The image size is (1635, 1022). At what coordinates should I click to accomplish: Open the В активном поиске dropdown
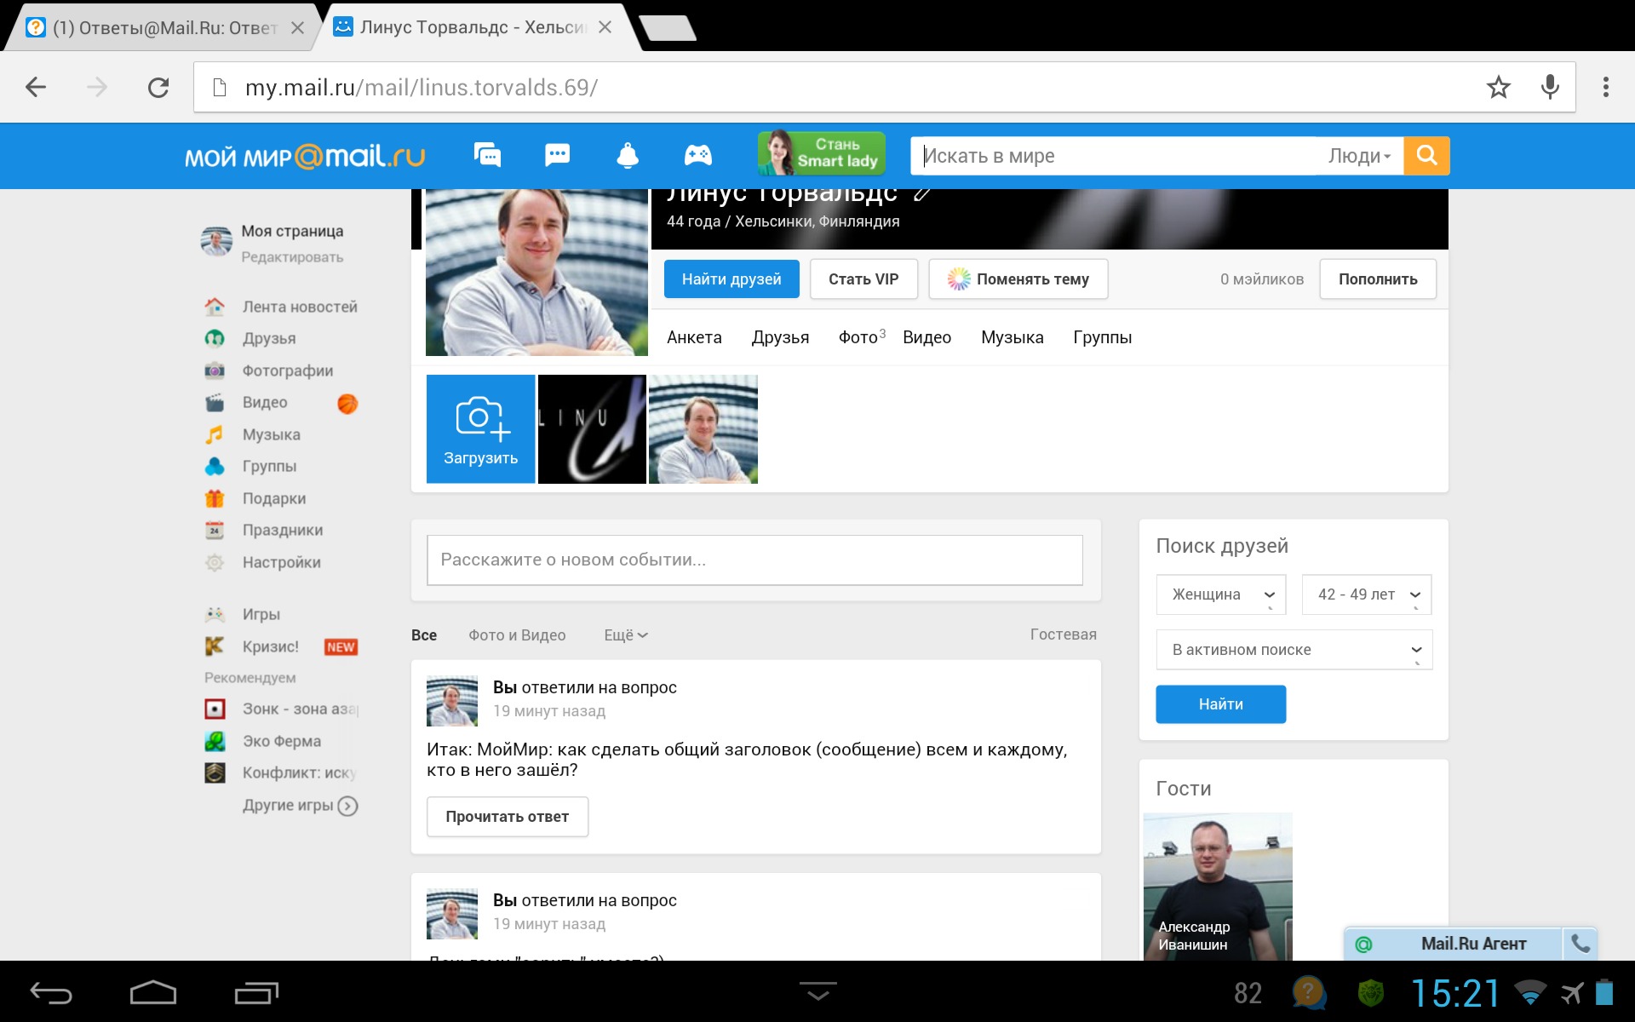click(1294, 650)
